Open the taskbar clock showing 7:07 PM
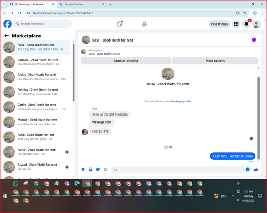This screenshot has height=213, width=267. pos(248,196)
